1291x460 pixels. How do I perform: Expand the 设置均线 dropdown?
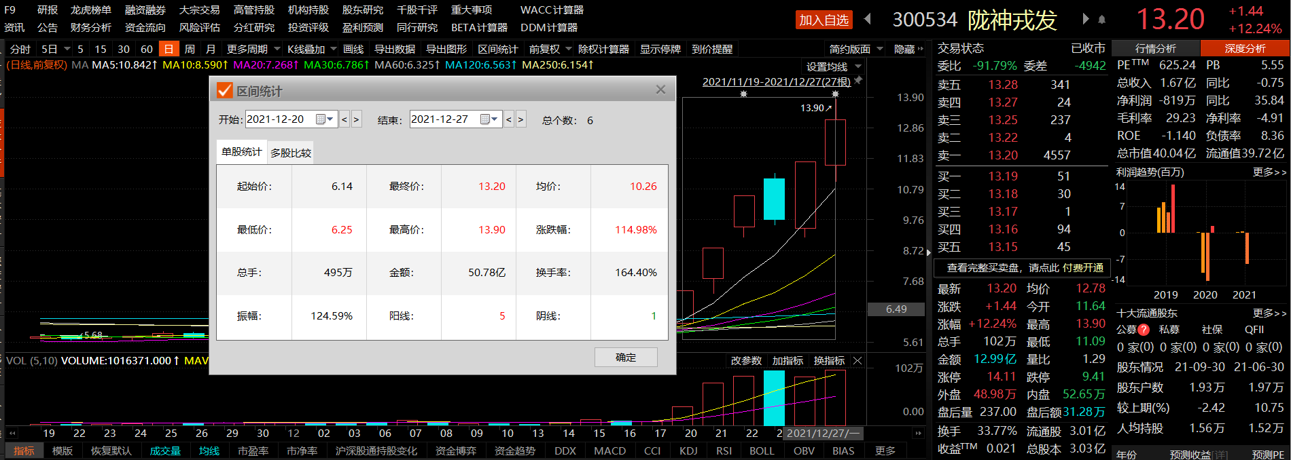tap(858, 66)
